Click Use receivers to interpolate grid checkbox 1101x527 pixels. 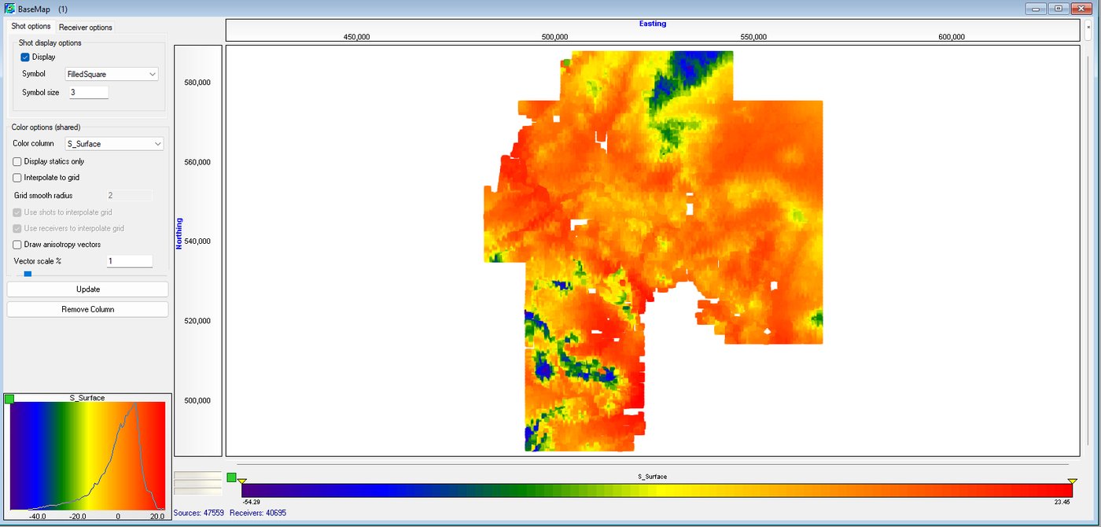coord(17,228)
